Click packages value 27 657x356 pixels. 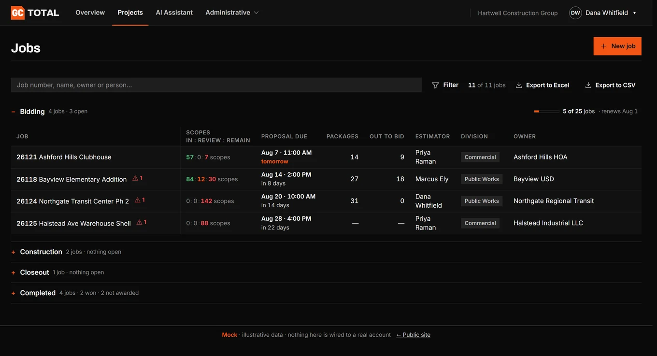[x=354, y=179]
